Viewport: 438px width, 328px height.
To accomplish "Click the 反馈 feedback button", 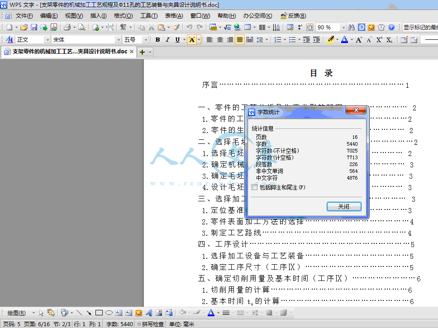I will [294, 16].
